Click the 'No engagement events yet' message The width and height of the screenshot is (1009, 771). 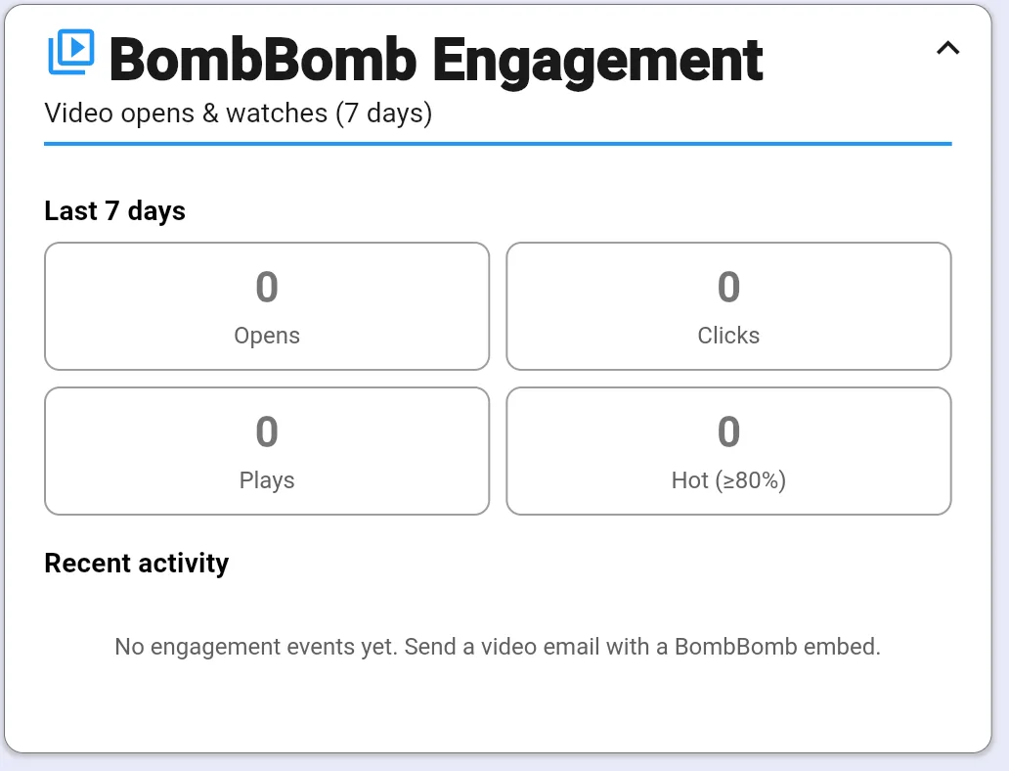(x=498, y=647)
